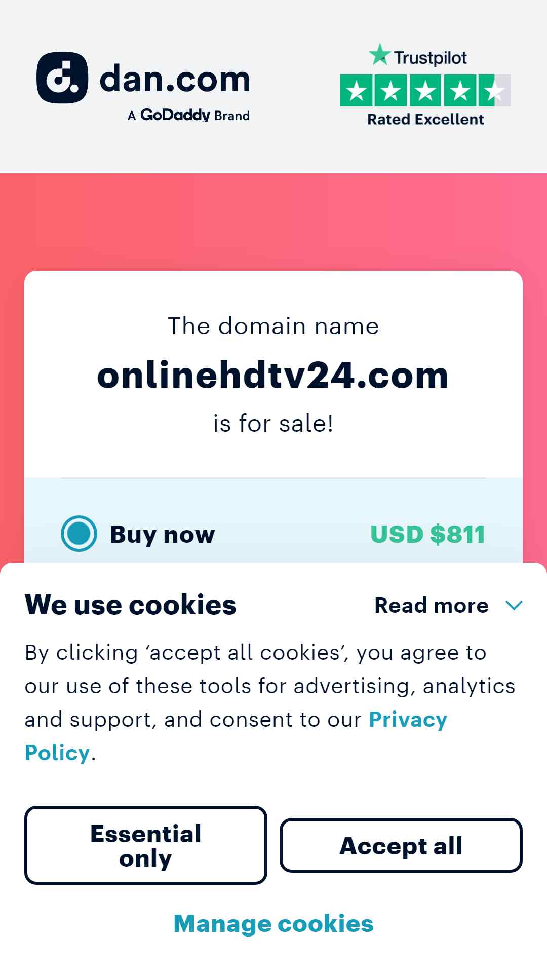The width and height of the screenshot is (547, 973).
Task: Click the Trustpilot wordmark
Action: [x=431, y=58]
